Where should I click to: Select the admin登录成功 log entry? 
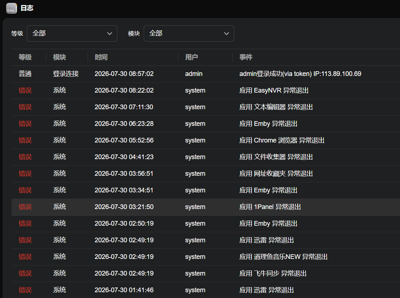pyautogui.click(x=206, y=74)
